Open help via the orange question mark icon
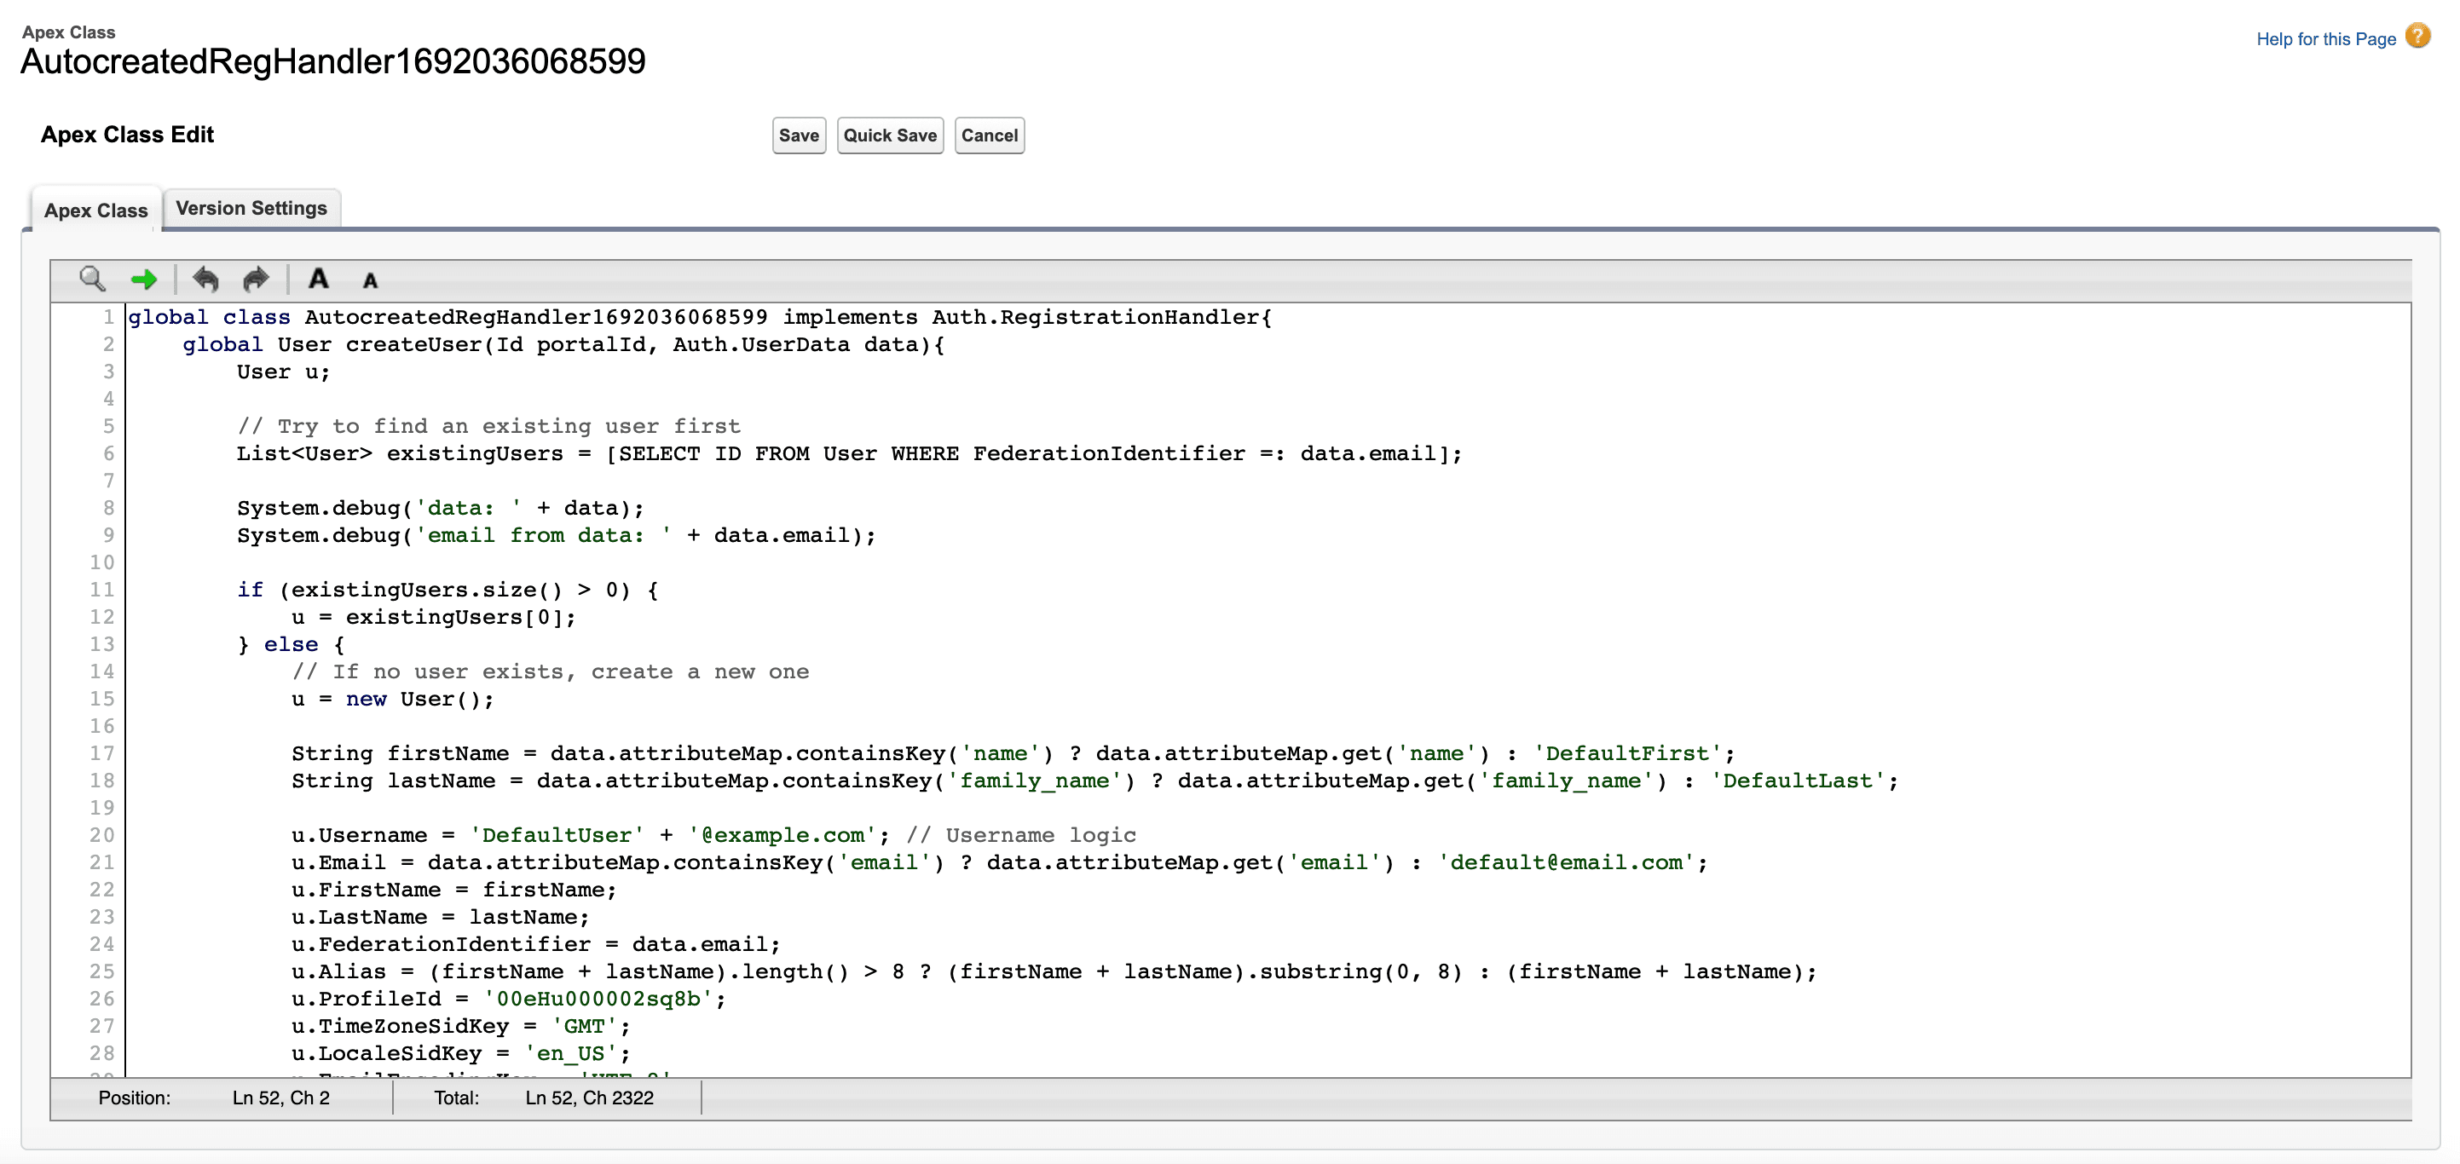This screenshot has height=1164, width=2460. coord(2418,35)
